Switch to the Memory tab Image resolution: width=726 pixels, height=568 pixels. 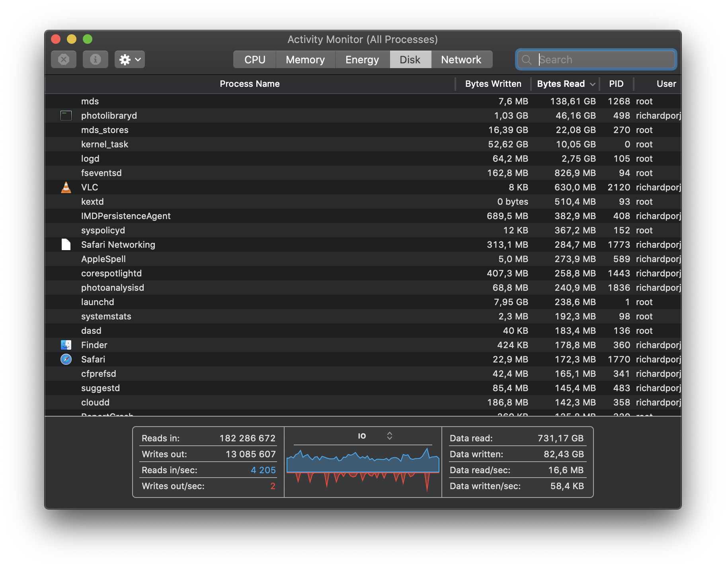point(305,59)
